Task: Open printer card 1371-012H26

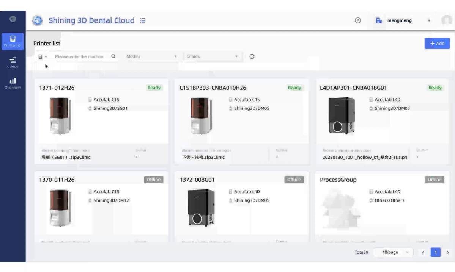Action: click(x=57, y=88)
